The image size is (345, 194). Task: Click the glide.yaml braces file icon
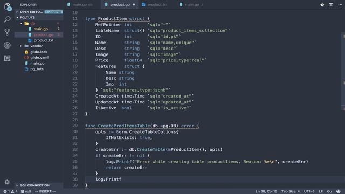coord(26,58)
